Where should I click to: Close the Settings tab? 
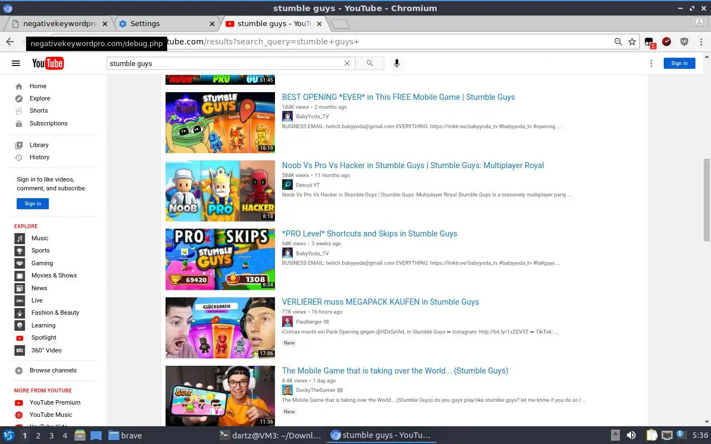212,24
